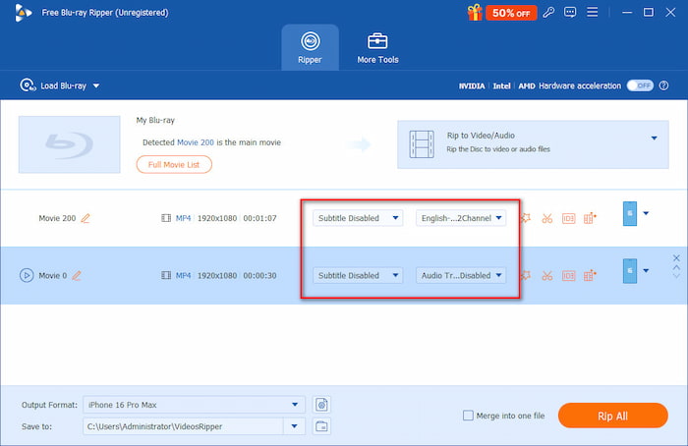The width and height of the screenshot is (688, 446).
Task: Open the Output Format iPhone 16 Pro Max dropdown
Action: pos(194,405)
